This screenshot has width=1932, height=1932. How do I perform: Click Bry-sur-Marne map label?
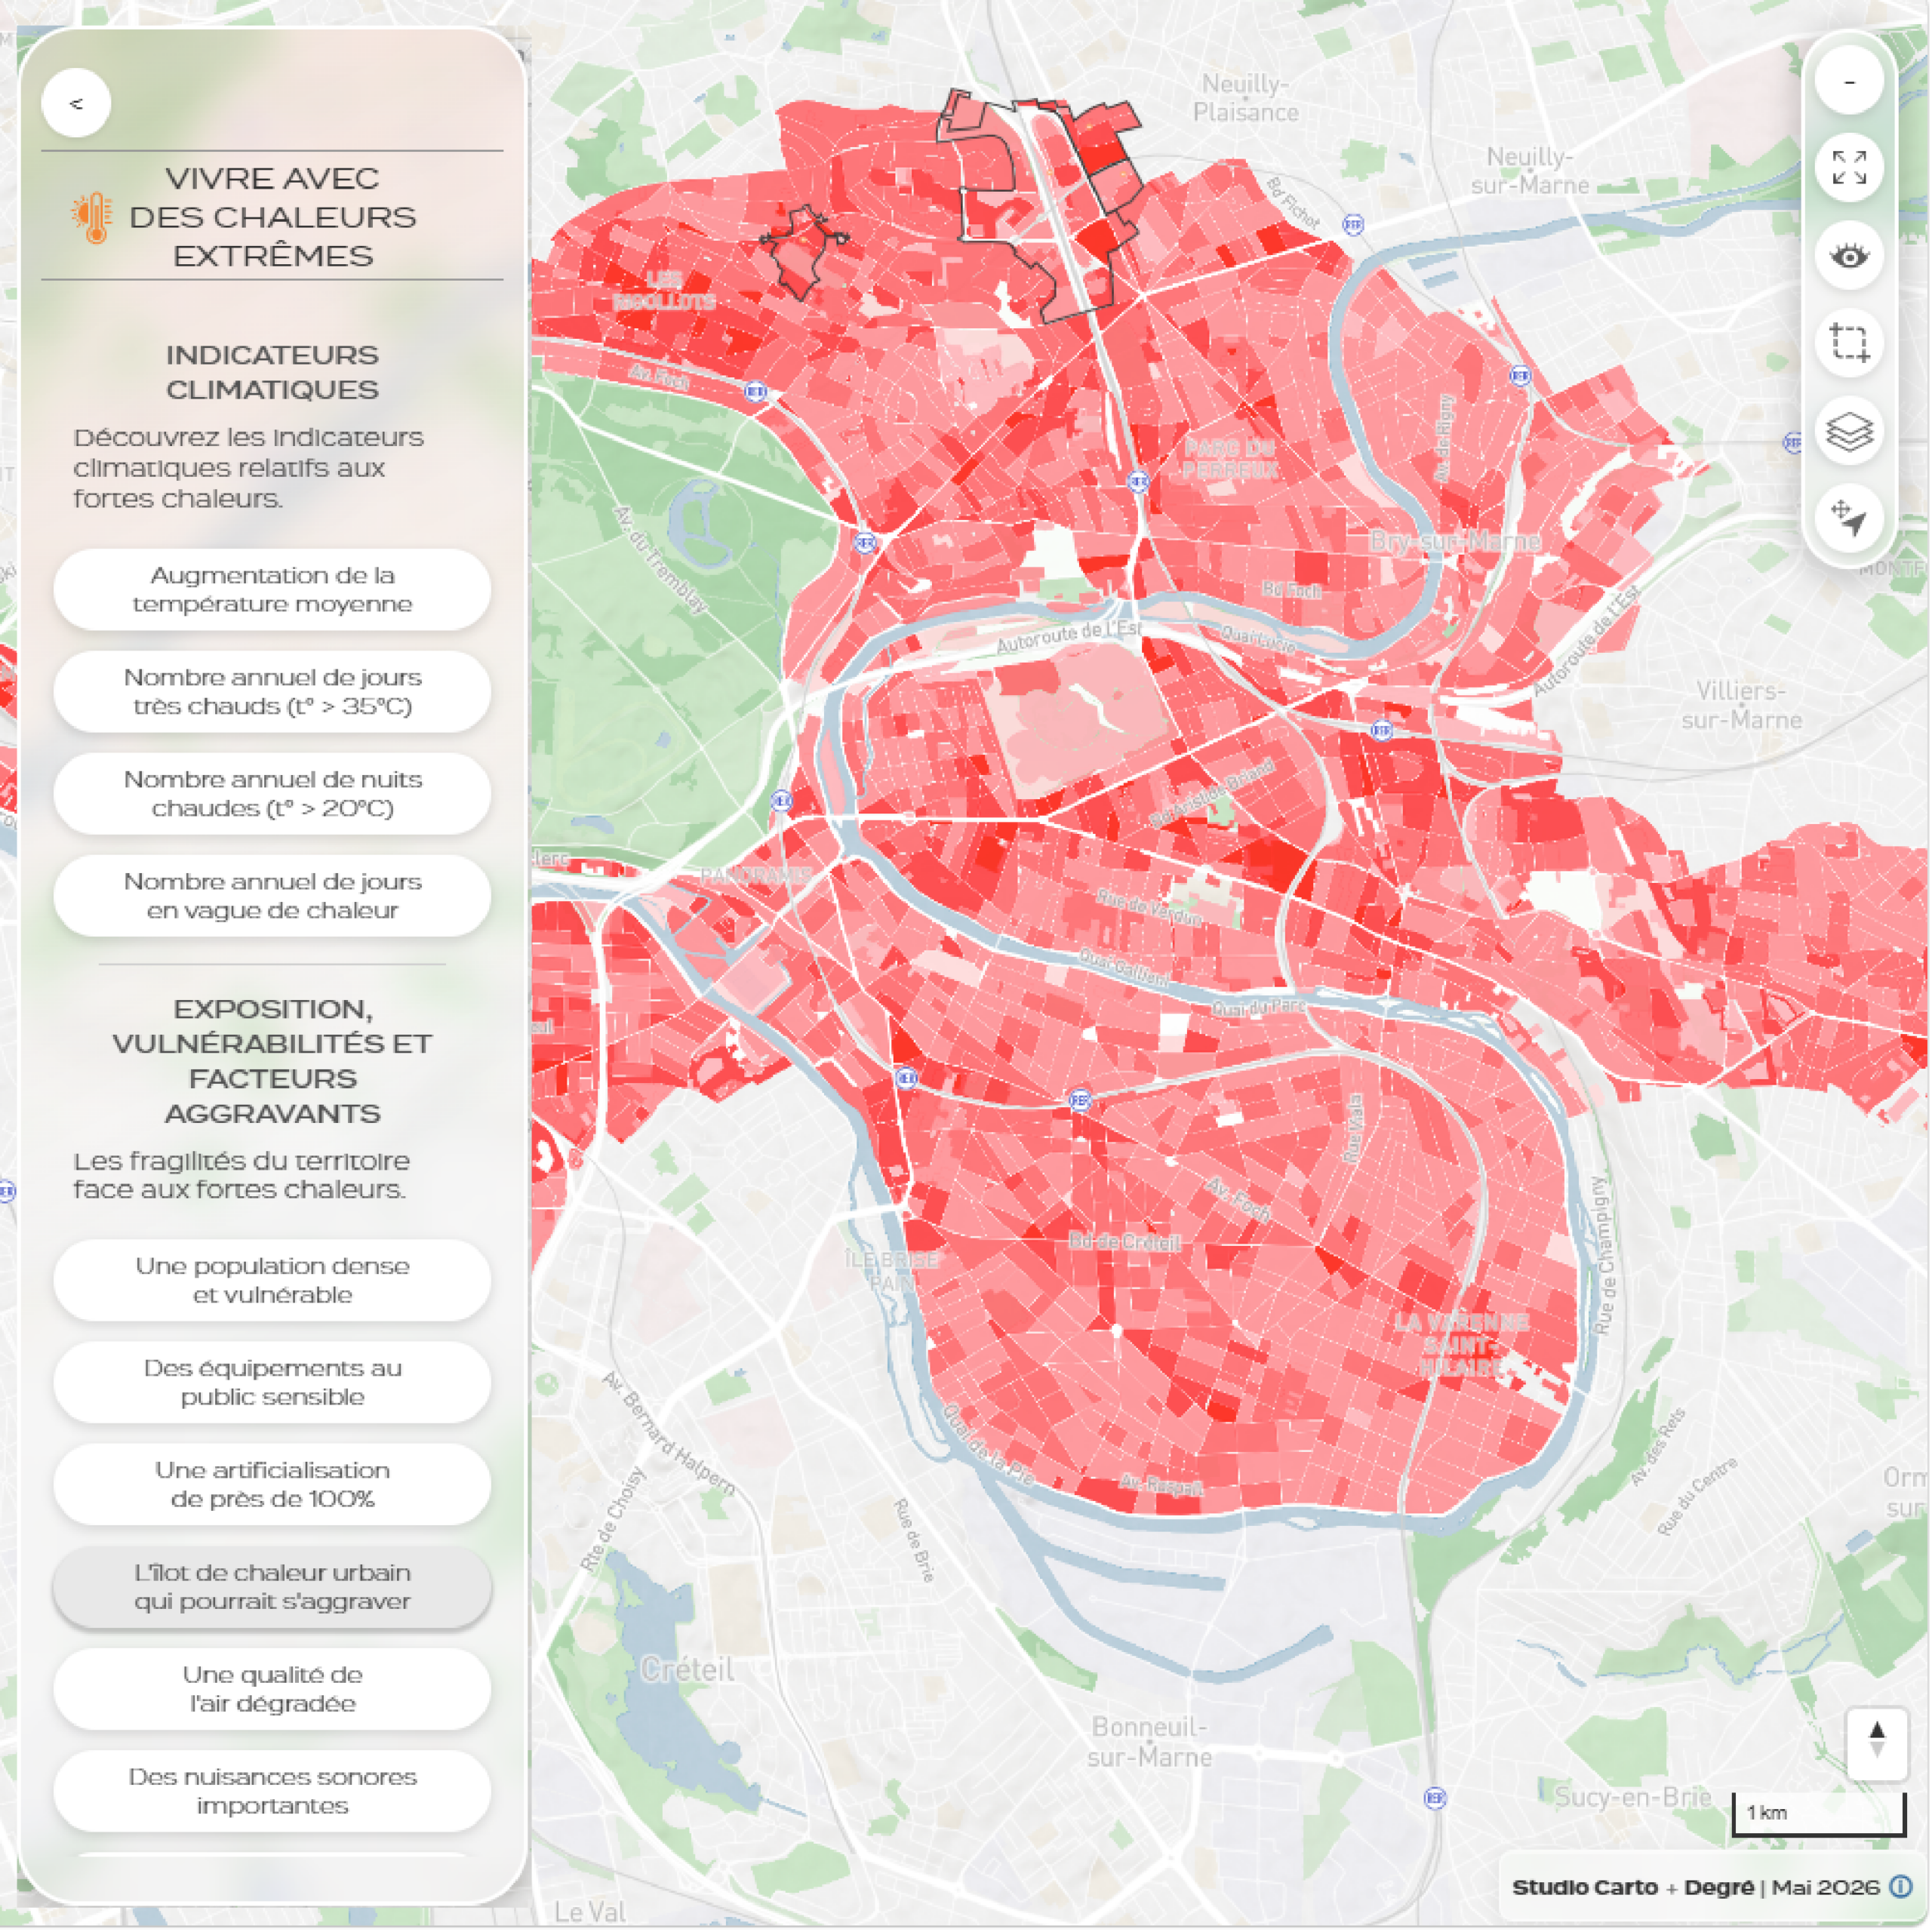click(1454, 541)
